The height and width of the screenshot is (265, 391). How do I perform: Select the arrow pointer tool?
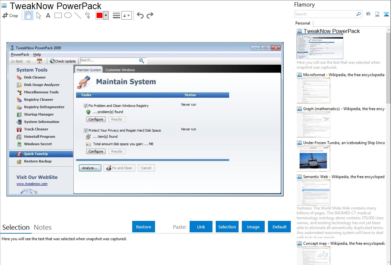(x=39, y=15)
